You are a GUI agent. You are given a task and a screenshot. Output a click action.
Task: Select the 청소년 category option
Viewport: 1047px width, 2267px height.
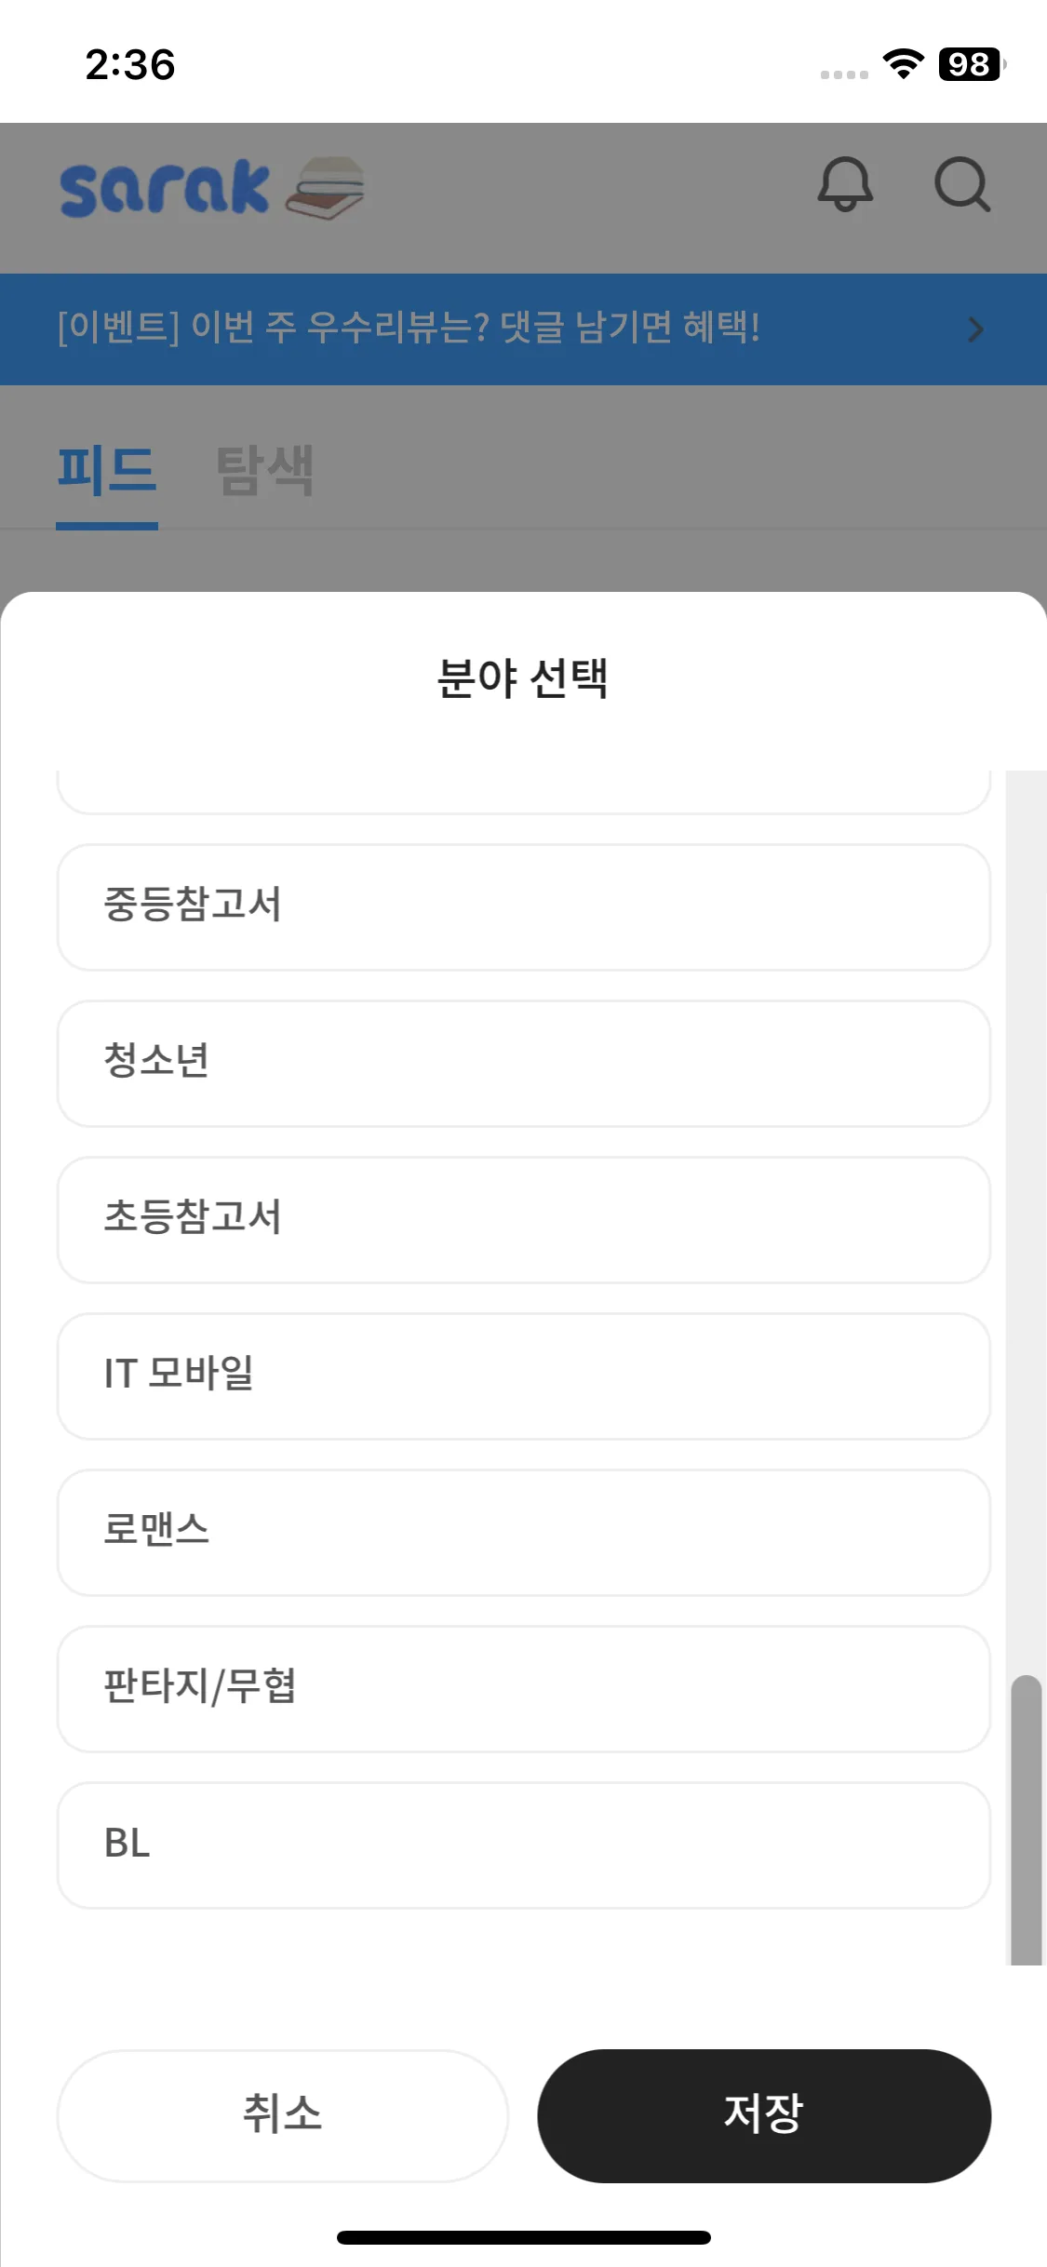point(523,1063)
